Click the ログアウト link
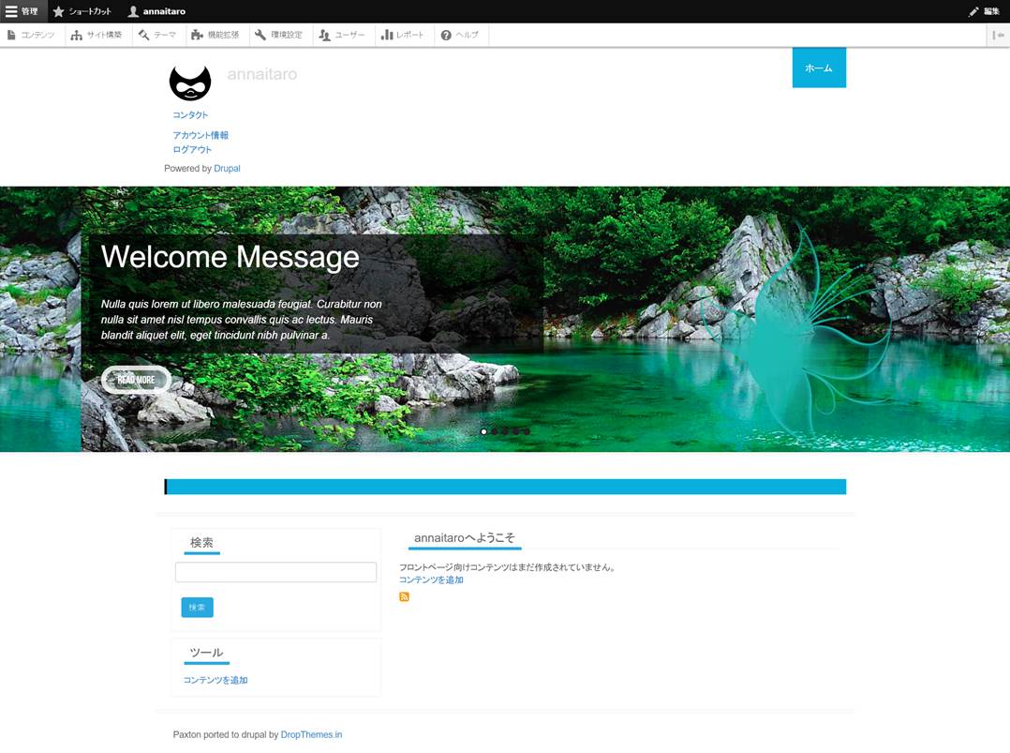This screenshot has width=1010, height=753. pyautogui.click(x=192, y=149)
